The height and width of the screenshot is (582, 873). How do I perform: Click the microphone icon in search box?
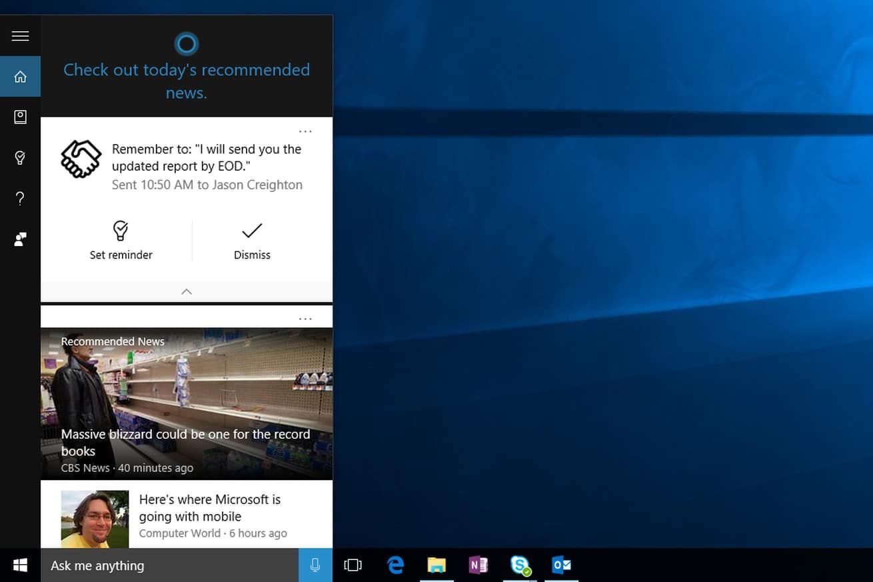coord(315,565)
